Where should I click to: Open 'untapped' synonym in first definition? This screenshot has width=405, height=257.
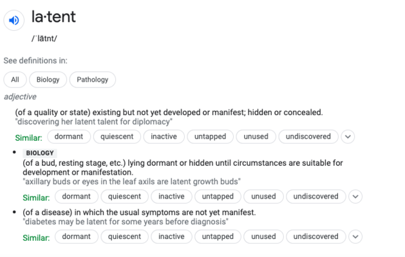click(211, 137)
